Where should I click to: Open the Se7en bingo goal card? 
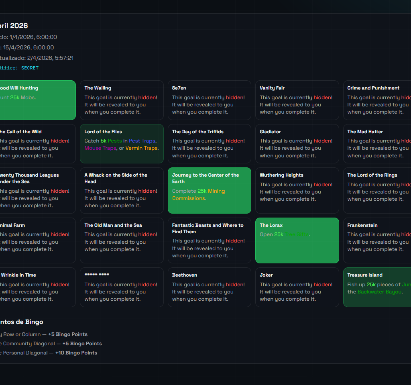coord(209,100)
